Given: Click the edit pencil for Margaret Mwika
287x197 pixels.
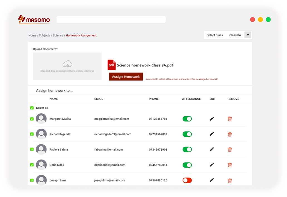Looking at the screenshot, I should click(x=212, y=119).
